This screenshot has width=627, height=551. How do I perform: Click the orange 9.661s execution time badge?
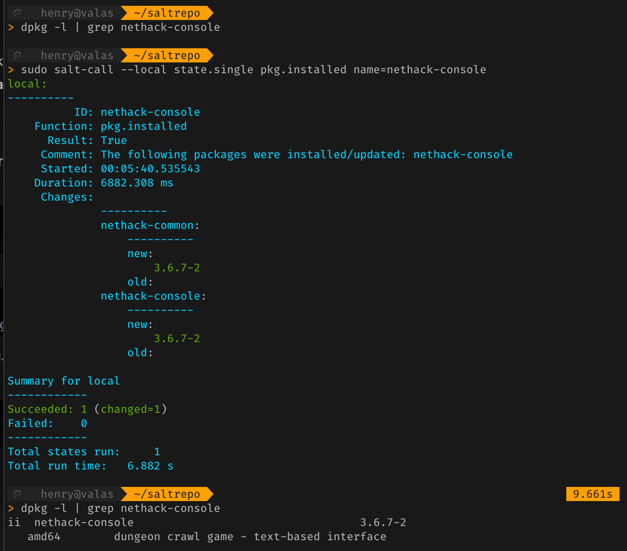[592, 494]
